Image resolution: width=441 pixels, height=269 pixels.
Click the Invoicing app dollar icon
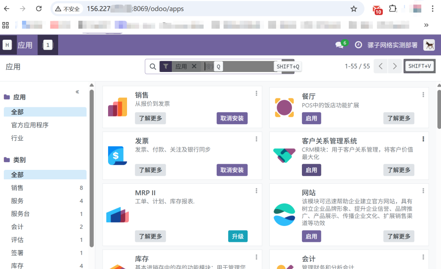[118, 155]
